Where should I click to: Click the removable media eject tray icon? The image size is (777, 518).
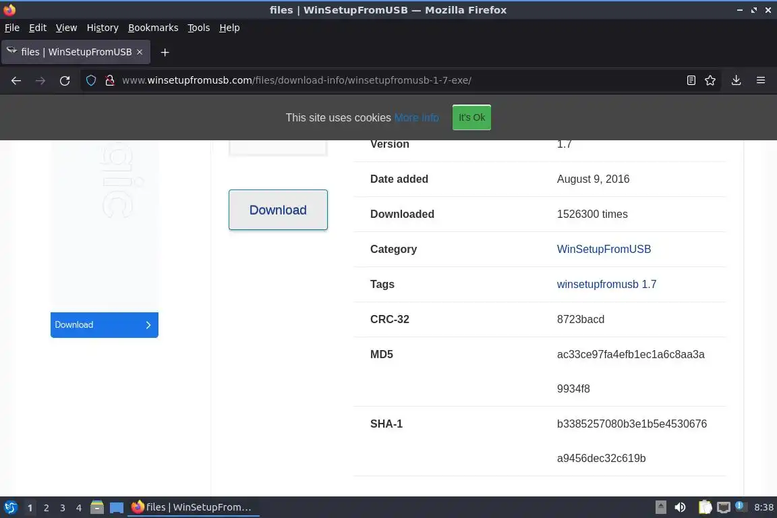click(660, 508)
